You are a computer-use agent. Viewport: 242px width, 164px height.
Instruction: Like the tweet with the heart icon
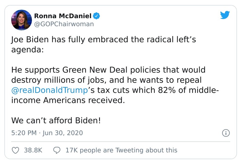click(x=15, y=150)
